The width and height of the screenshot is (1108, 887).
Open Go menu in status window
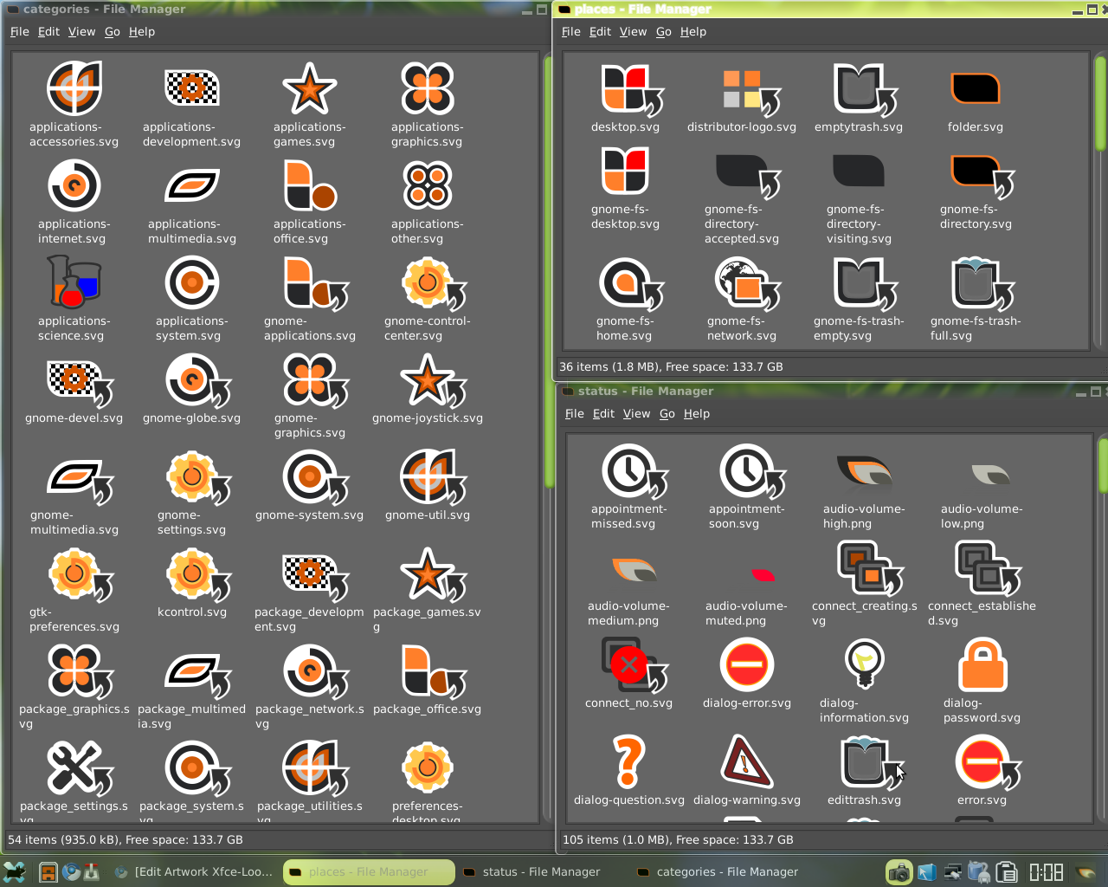(667, 413)
